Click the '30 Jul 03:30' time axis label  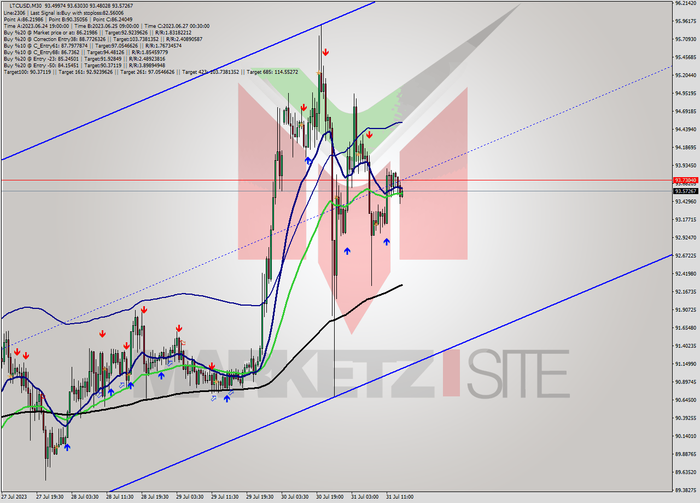click(295, 497)
